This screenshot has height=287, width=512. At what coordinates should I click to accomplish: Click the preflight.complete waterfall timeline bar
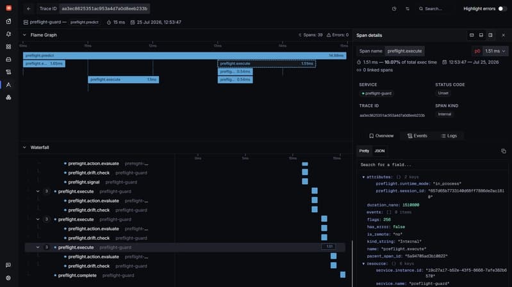pos(343,275)
